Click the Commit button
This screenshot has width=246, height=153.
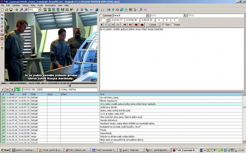(153, 25)
